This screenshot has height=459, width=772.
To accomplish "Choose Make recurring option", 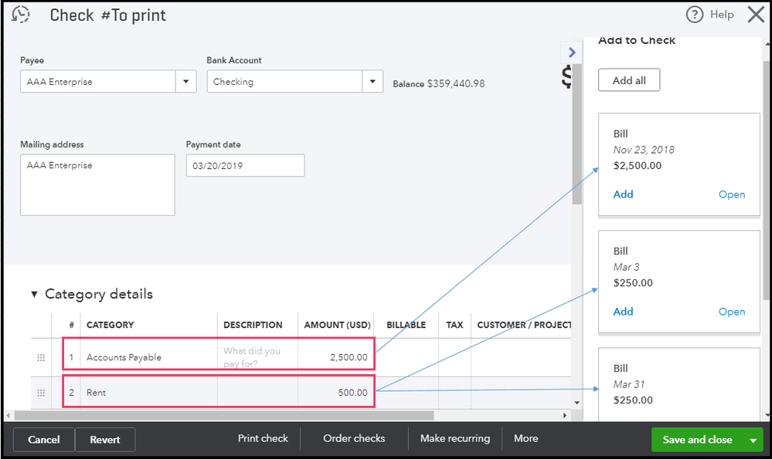I will coord(455,438).
